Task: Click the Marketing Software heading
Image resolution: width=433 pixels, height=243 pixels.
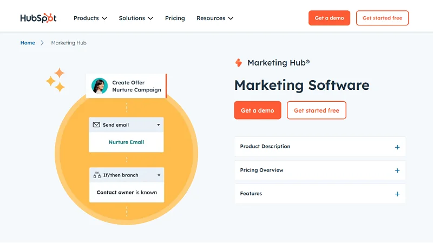Action: click(x=301, y=85)
